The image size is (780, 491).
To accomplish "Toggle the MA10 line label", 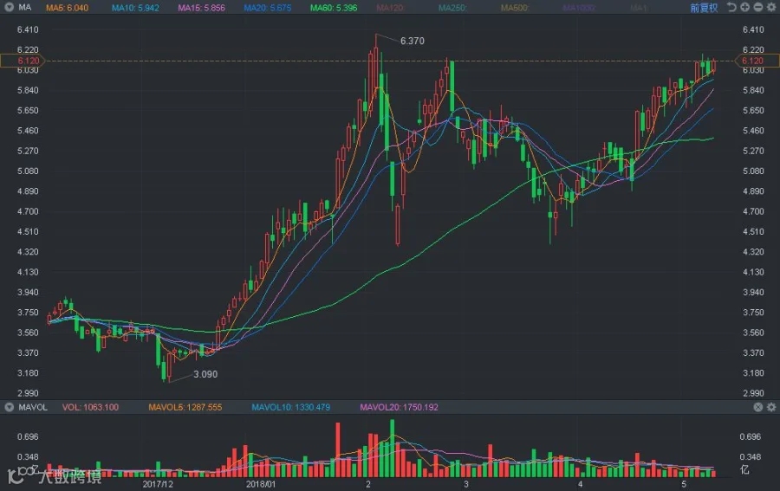I will coord(135,8).
